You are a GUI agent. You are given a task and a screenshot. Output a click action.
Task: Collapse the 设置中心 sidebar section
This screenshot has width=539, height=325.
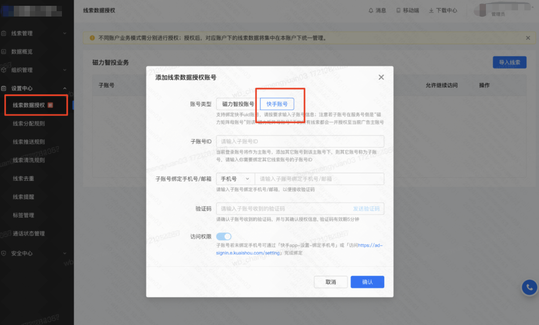[x=64, y=88]
